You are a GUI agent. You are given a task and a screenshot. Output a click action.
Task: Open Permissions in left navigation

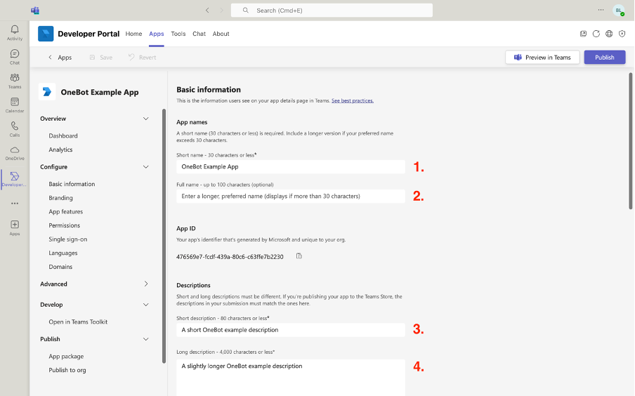pyautogui.click(x=65, y=225)
